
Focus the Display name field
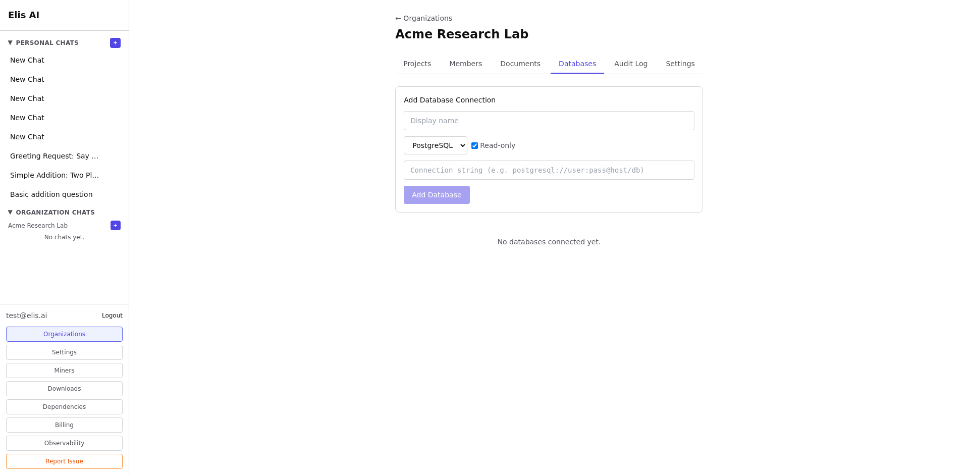tap(549, 121)
